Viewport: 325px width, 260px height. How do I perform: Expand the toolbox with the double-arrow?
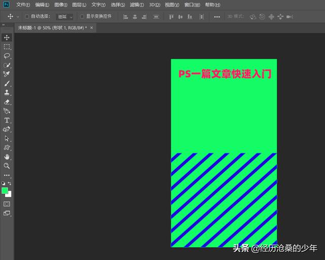click(x=4, y=25)
